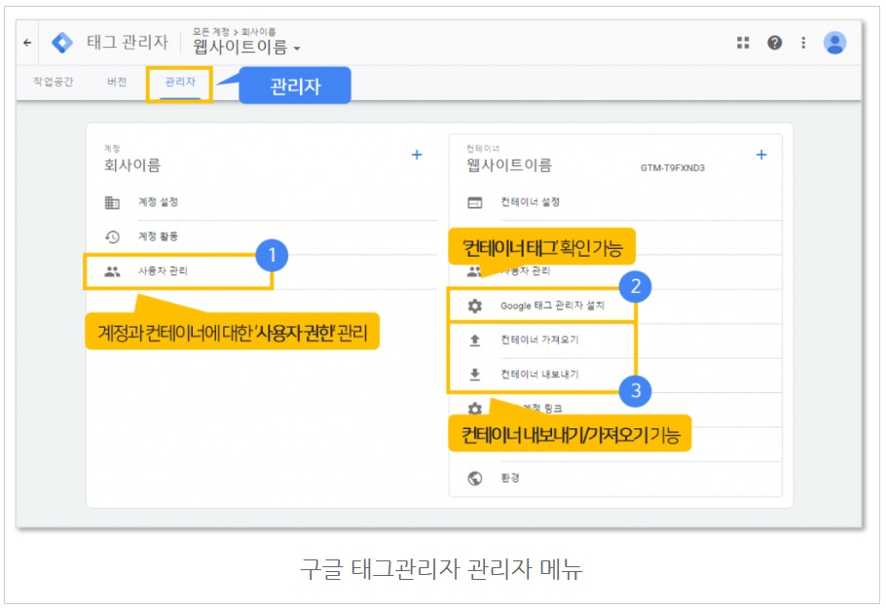886x611 pixels.
Task: Click the account 사용자 관리 people icon
Action: click(112, 271)
